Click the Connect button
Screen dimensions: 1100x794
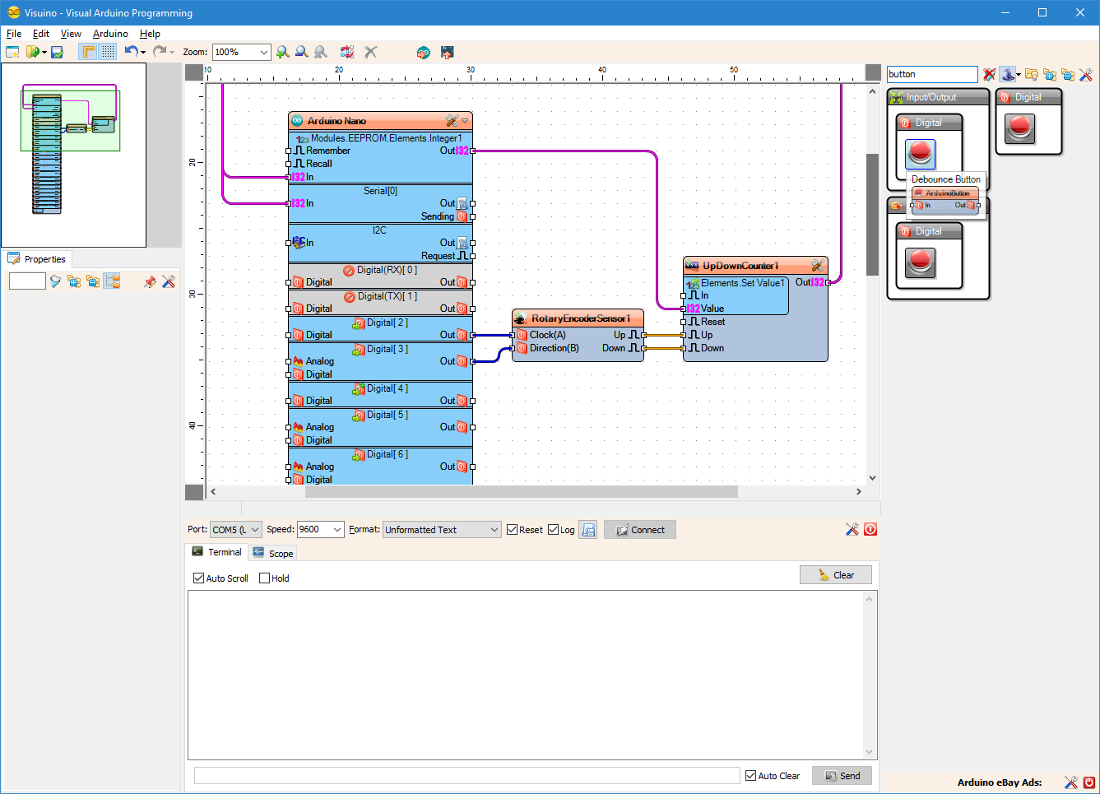639,529
